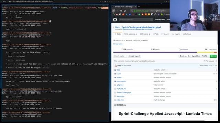Click the index.html file icon
The width and height of the screenshot is (220, 123).
(x=115, y=100)
